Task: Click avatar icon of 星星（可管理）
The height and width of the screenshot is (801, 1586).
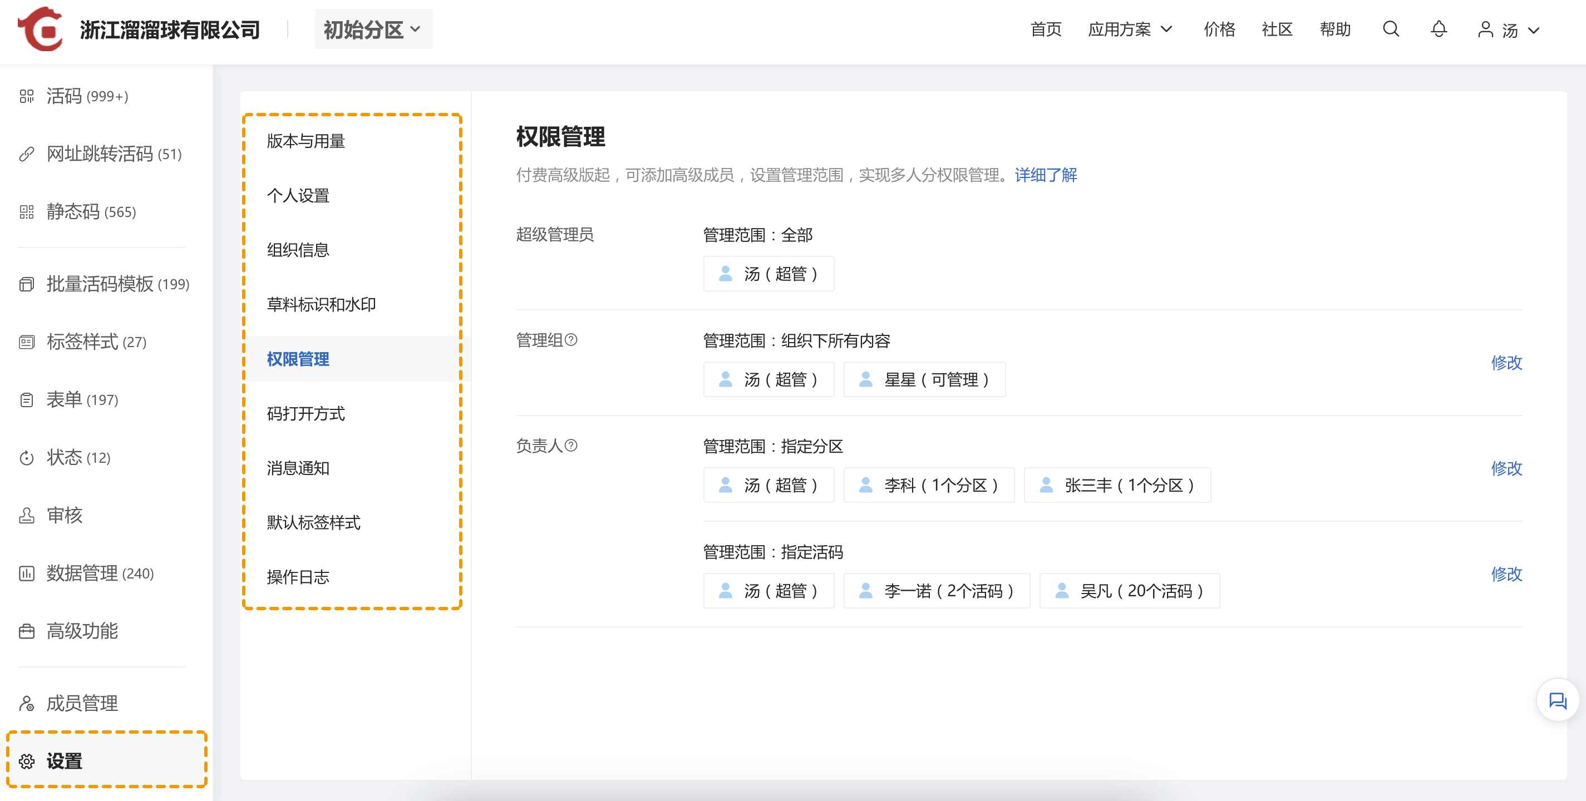Action: [866, 379]
